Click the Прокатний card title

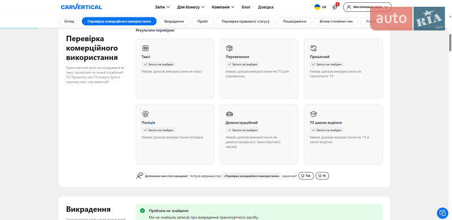pyautogui.click(x=320, y=57)
